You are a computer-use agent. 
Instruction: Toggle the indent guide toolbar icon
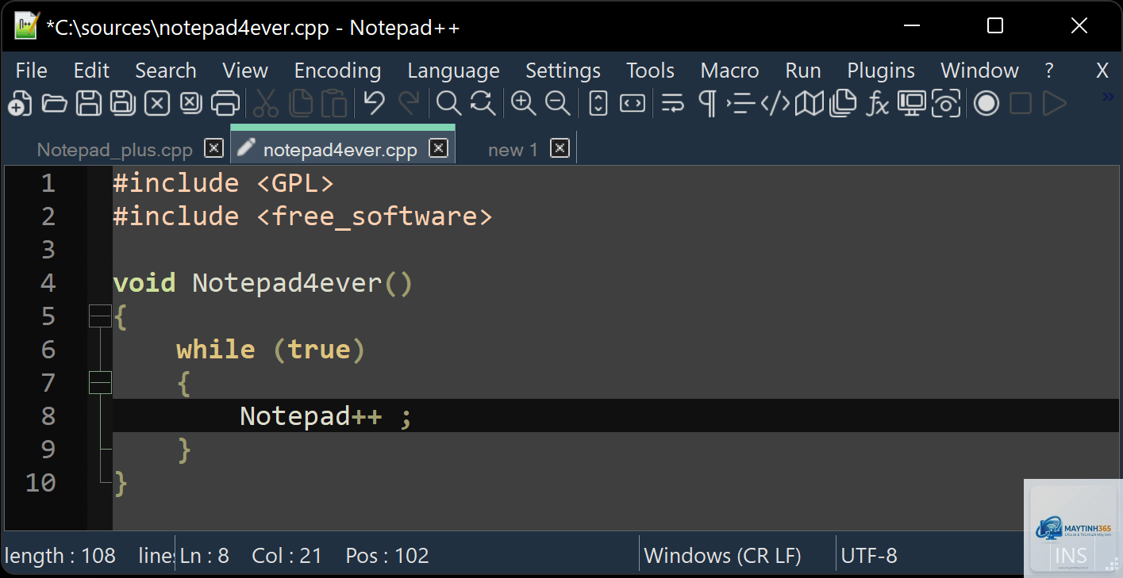click(740, 103)
